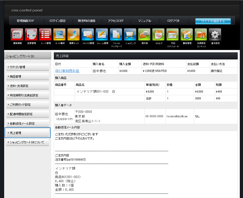Click the ファイルアップロード file upload icon

click(116, 35)
